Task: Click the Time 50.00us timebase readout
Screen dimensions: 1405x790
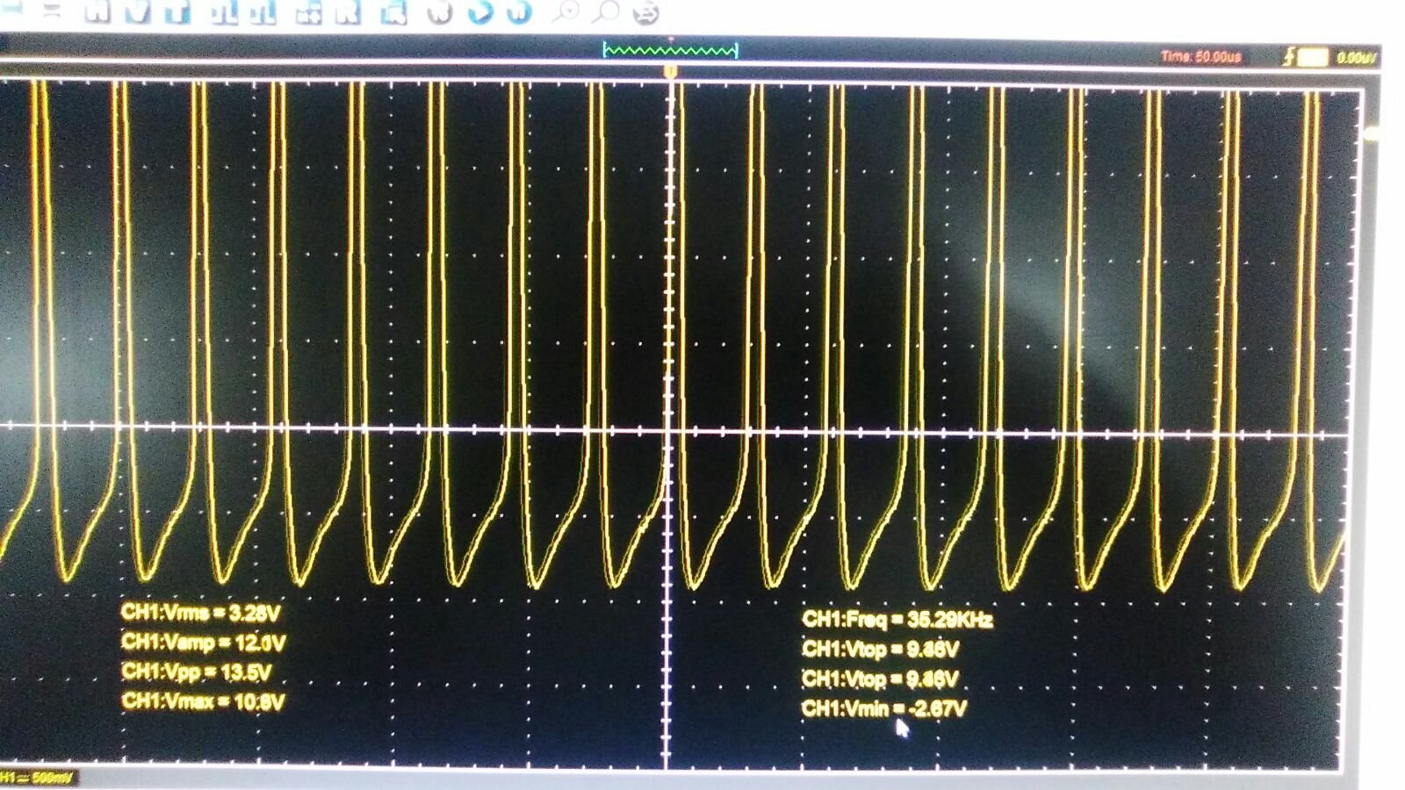Action: 1200,57
